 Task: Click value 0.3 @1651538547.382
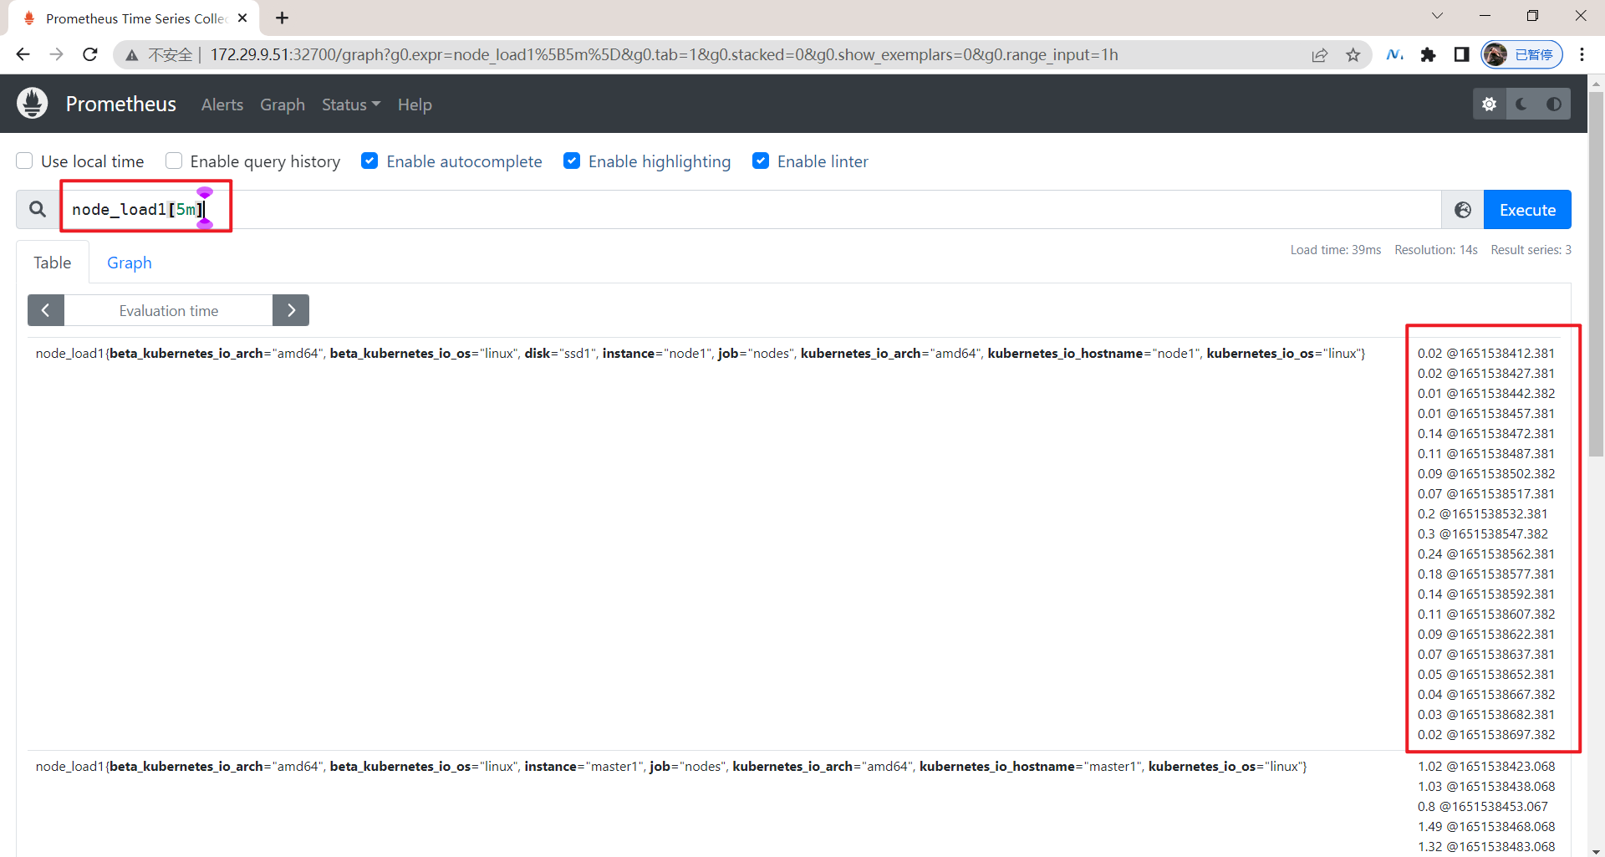coord(1483,533)
